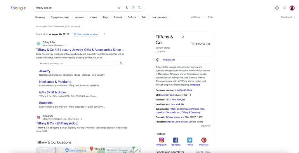Open Tiffany & Co. US Luxury Jewelry result

click(x=80, y=50)
